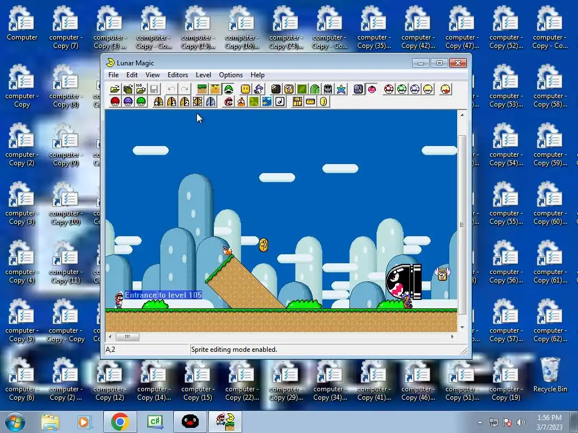Viewport: 578px width, 433px height.
Task: Click the vertical scrollbar thumb in level view
Action: coord(462,224)
